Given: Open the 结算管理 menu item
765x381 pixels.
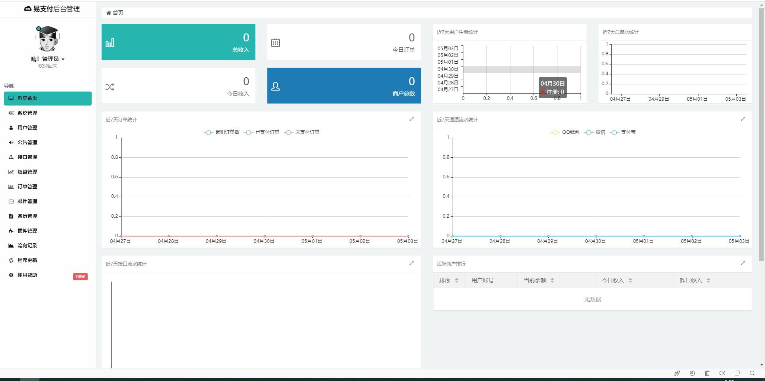Looking at the screenshot, I should tap(48, 172).
